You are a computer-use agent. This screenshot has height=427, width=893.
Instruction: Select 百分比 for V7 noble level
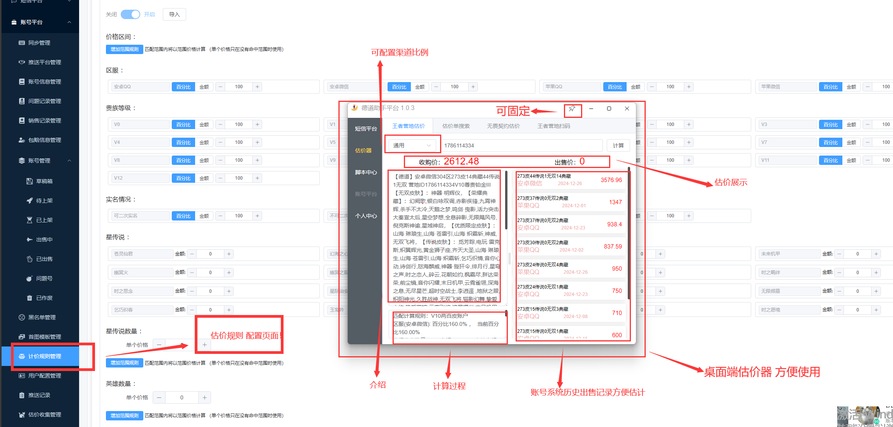click(x=831, y=142)
